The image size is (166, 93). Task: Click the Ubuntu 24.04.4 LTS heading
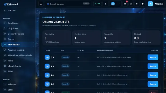pyautogui.click(x=56, y=22)
